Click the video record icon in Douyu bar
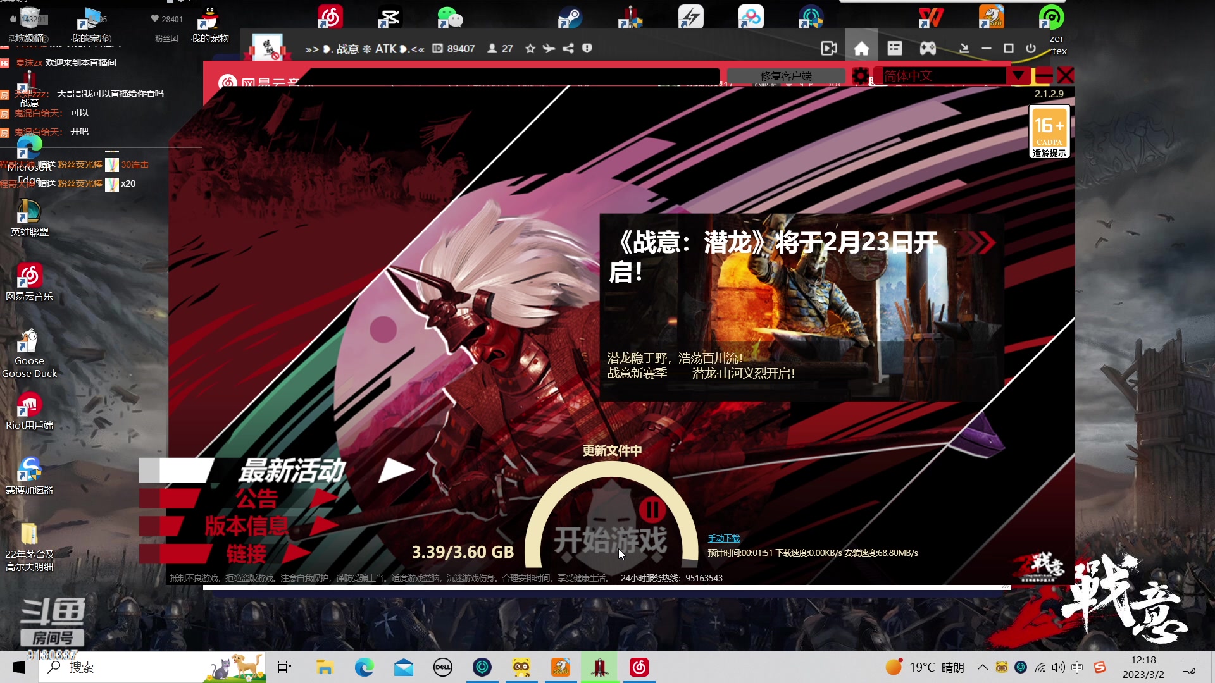This screenshot has height=683, width=1215. 828,49
